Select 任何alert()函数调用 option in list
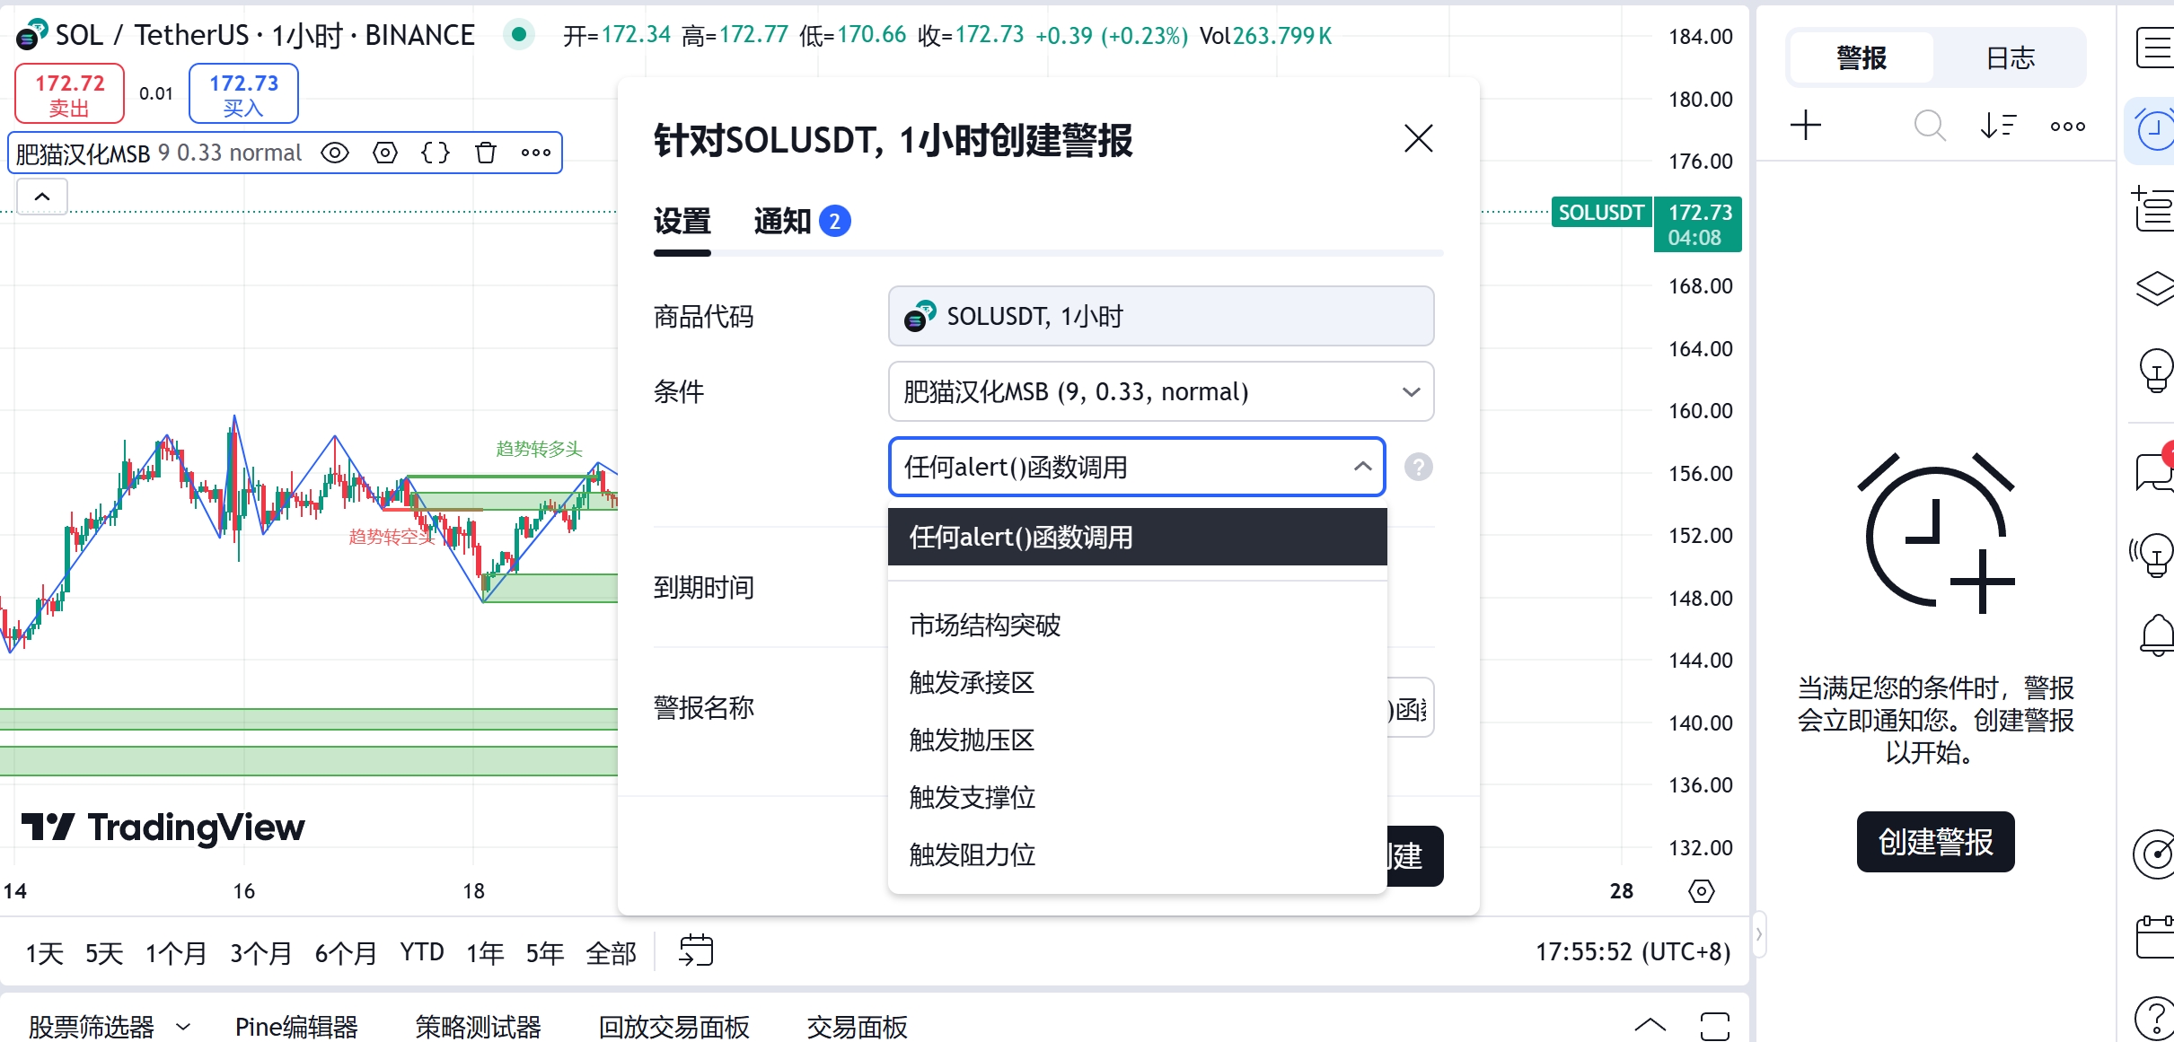Screen dimensions: 2174x1042 click(1137, 537)
